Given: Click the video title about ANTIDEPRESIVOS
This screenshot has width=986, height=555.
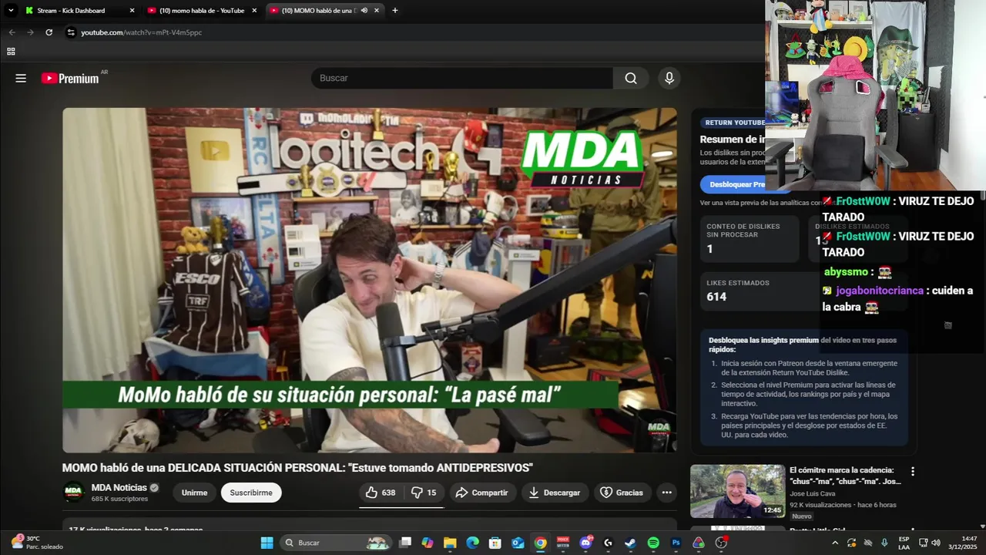Looking at the screenshot, I should click(297, 468).
